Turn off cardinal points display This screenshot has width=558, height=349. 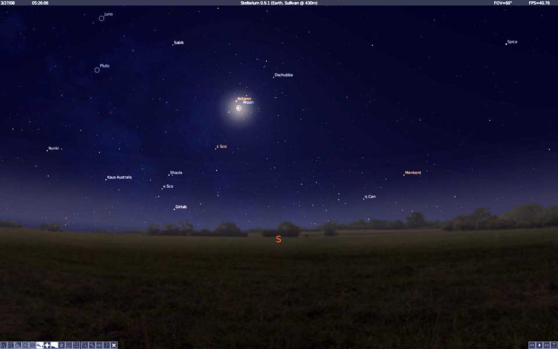(x=47, y=345)
